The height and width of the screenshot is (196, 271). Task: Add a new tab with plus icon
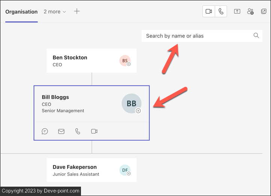[x=77, y=11]
